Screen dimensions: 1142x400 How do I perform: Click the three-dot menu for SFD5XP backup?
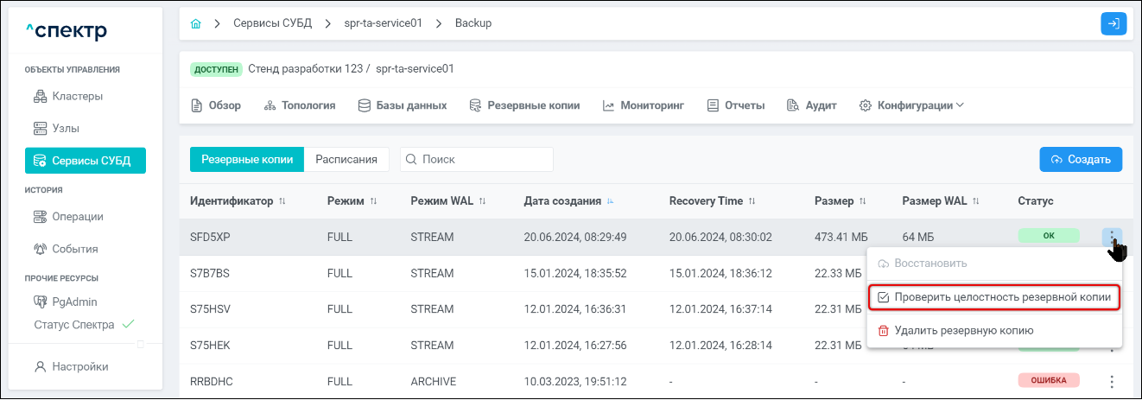coord(1112,236)
